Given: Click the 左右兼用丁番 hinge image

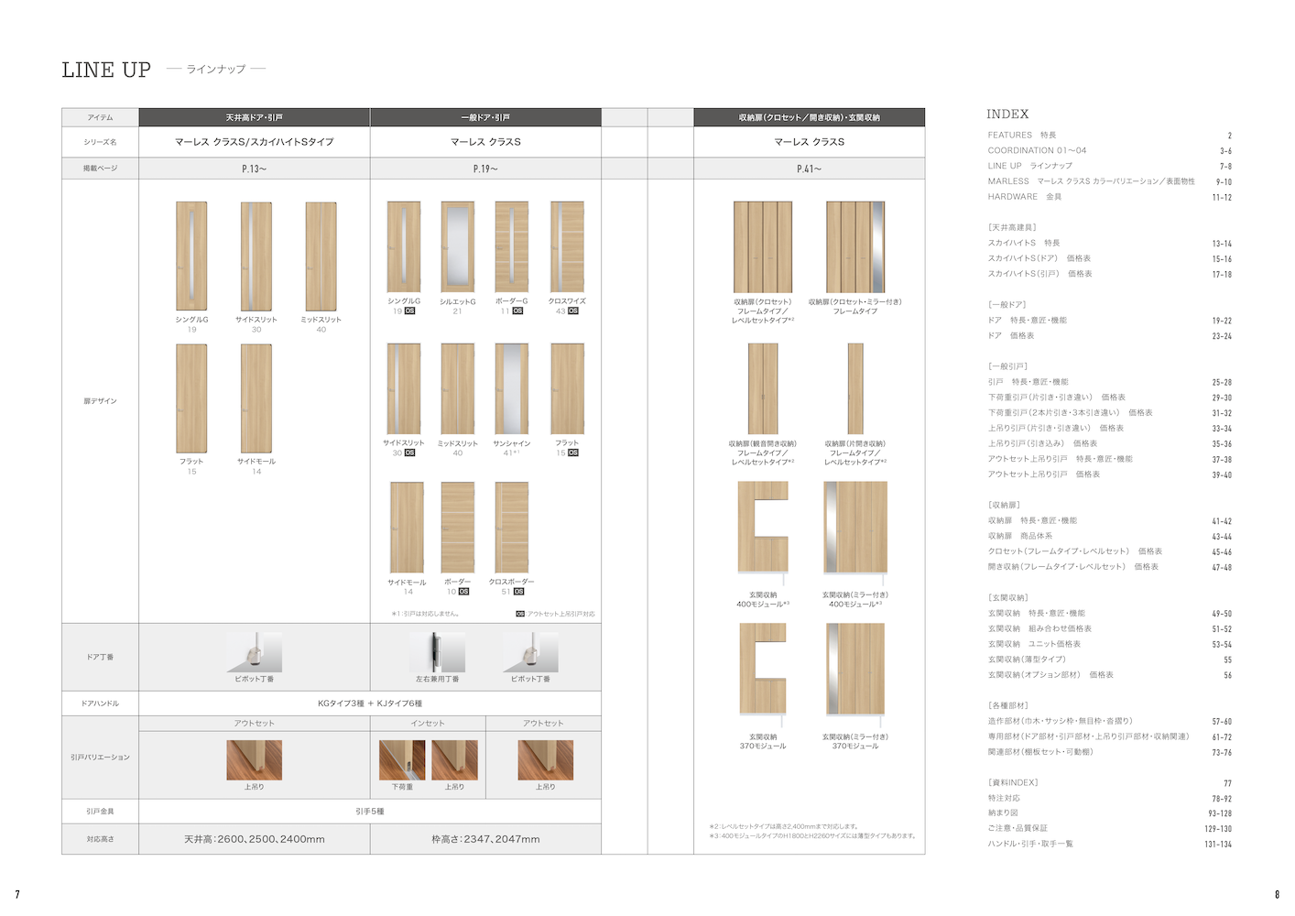Looking at the screenshot, I should coord(438,652).
